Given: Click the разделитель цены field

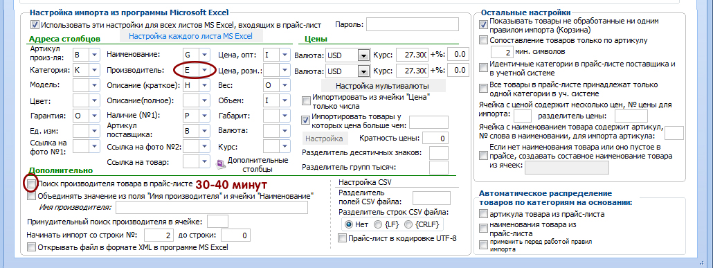Looking at the screenshot, I should (x=631, y=116).
